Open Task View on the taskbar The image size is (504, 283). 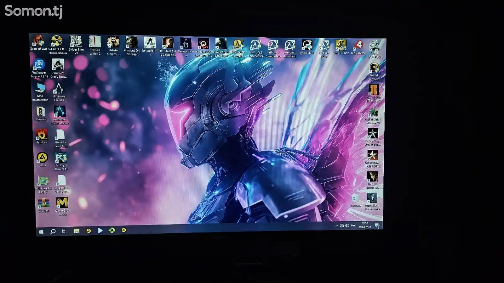point(64,231)
